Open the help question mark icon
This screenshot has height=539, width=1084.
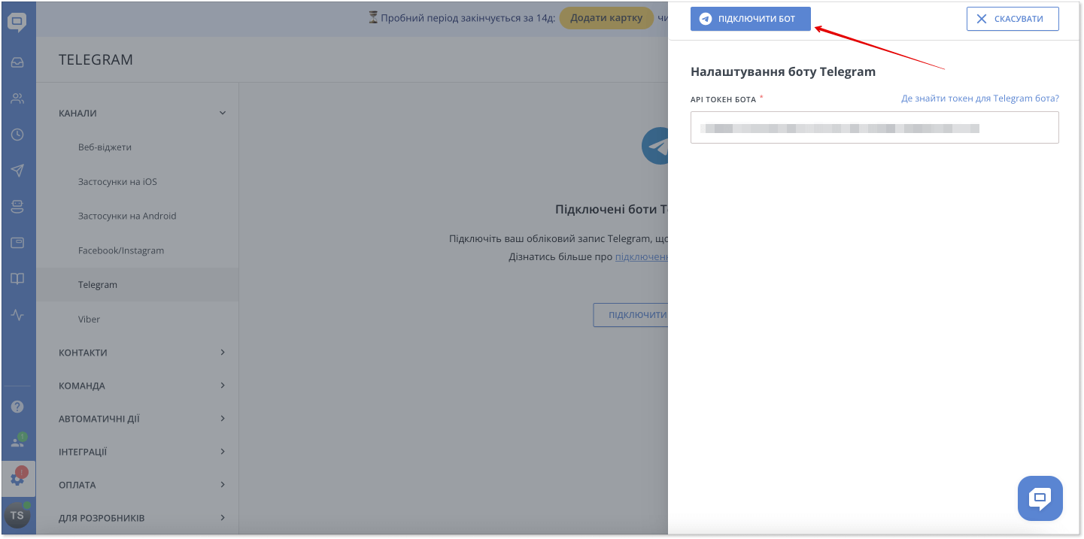[17, 407]
